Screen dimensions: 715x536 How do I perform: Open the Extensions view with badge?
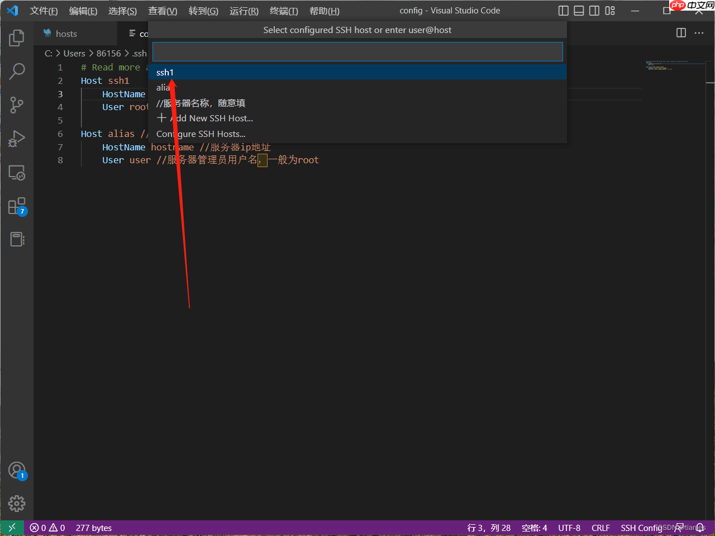(x=17, y=206)
